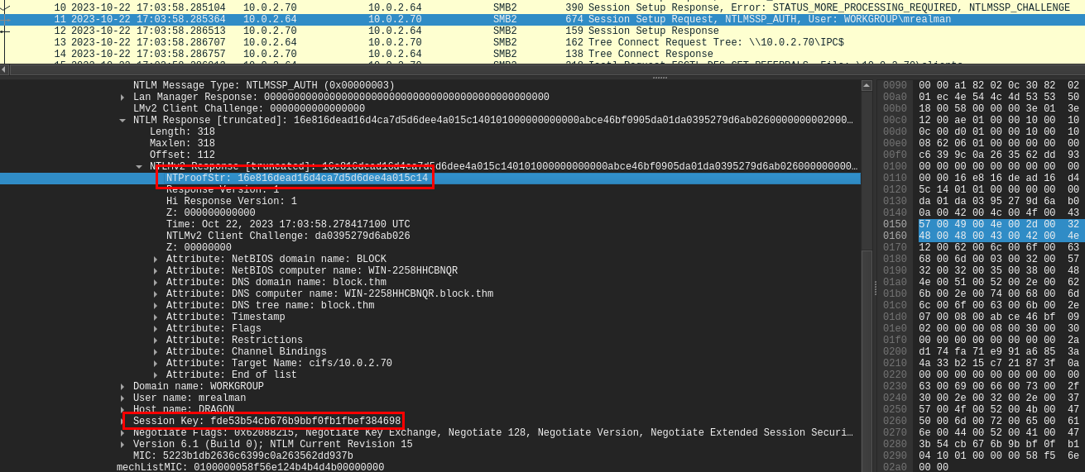Click the packet details scroll-up arrow
Screen dimensions: 1085x472
[x=867, y=85]
